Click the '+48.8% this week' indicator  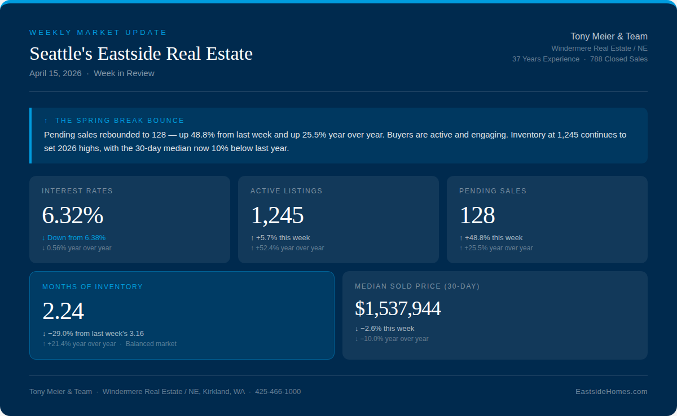[x=491, y=238]
